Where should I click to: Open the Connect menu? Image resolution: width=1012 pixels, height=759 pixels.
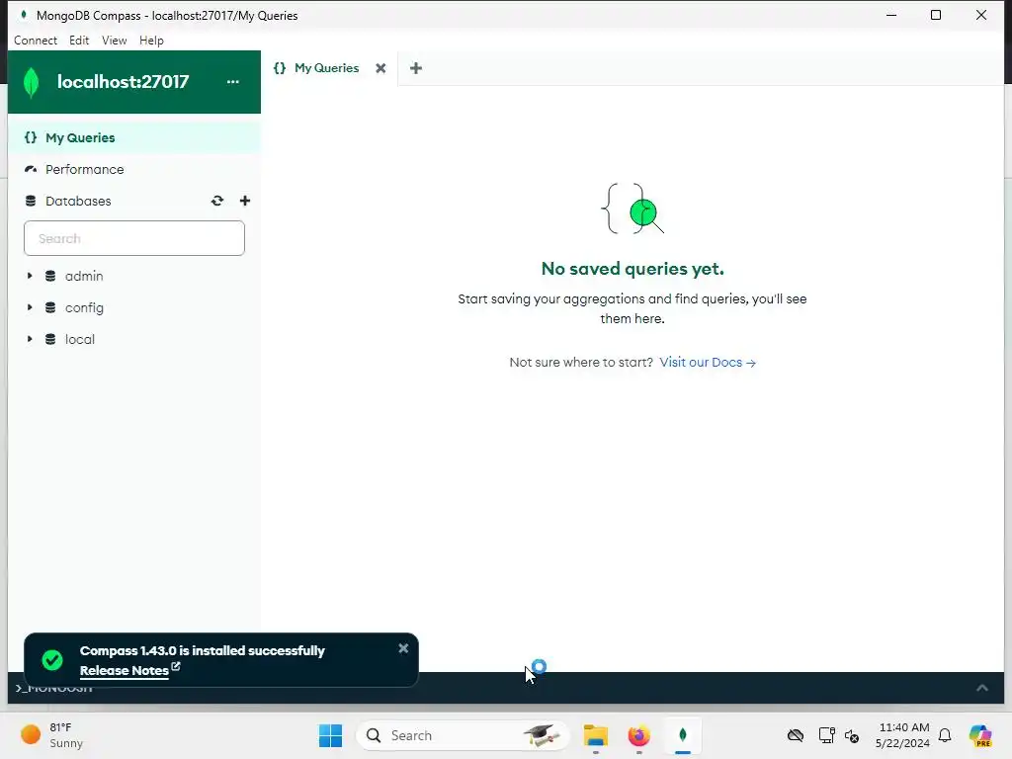click(x=36, y=41)
